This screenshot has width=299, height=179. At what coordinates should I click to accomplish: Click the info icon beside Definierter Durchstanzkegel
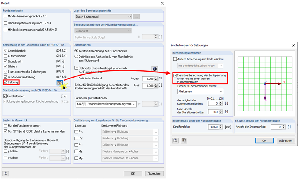coord(155,69)
